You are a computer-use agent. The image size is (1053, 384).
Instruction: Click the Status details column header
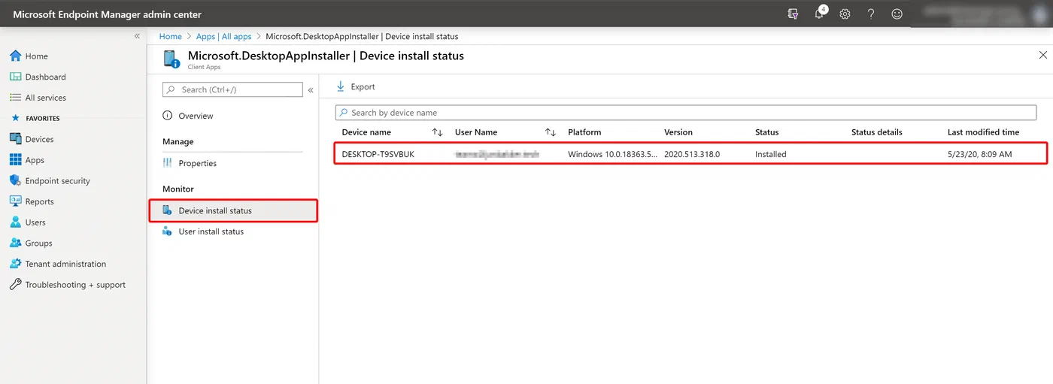(877, 132)
